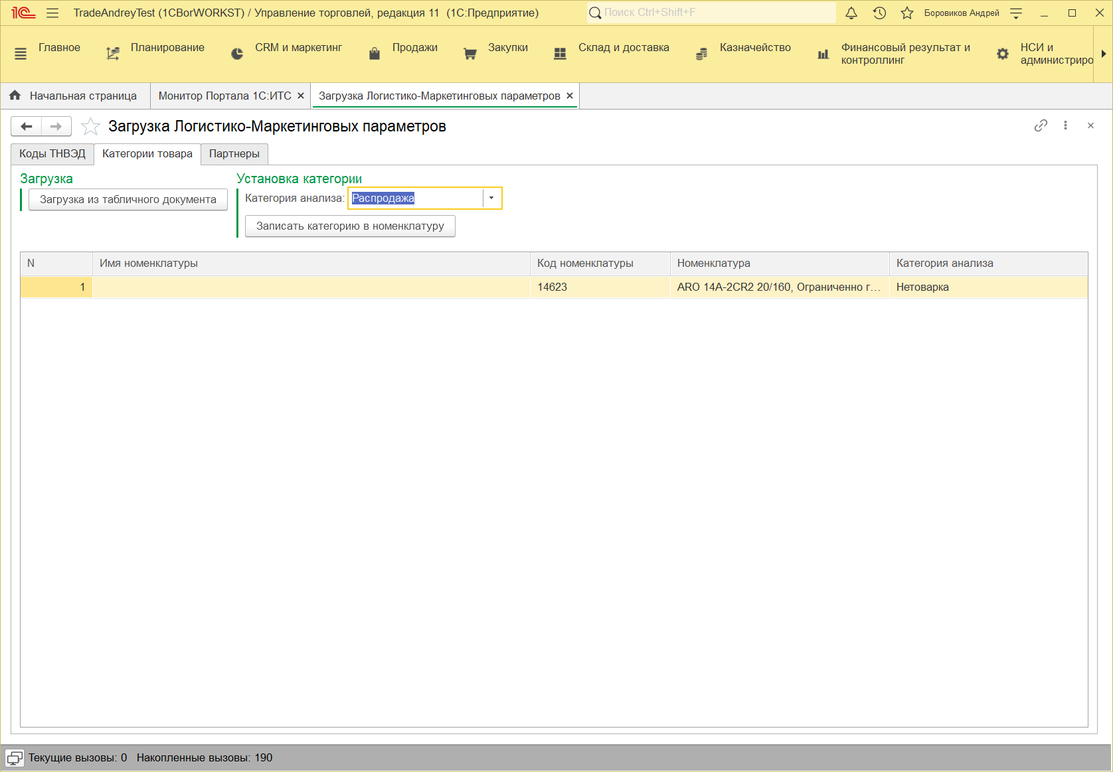Viewport: 1113px width, 772px height.
Task: Switch to the Партнеры tab
Action: (234, 154)
